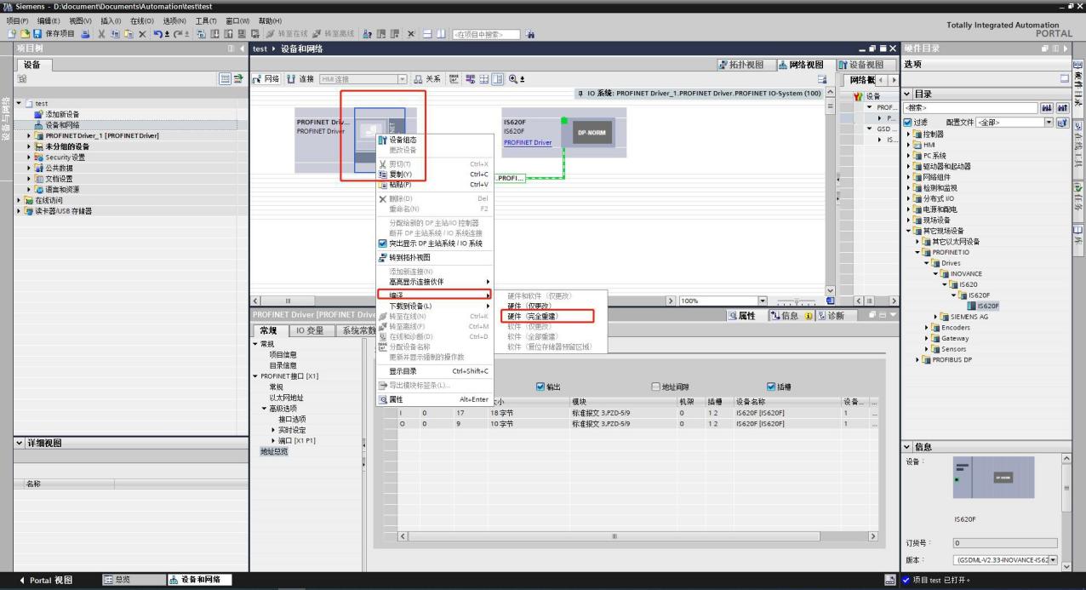
Task: Expand 在线访问 in project tree
Action: point(19,201)
